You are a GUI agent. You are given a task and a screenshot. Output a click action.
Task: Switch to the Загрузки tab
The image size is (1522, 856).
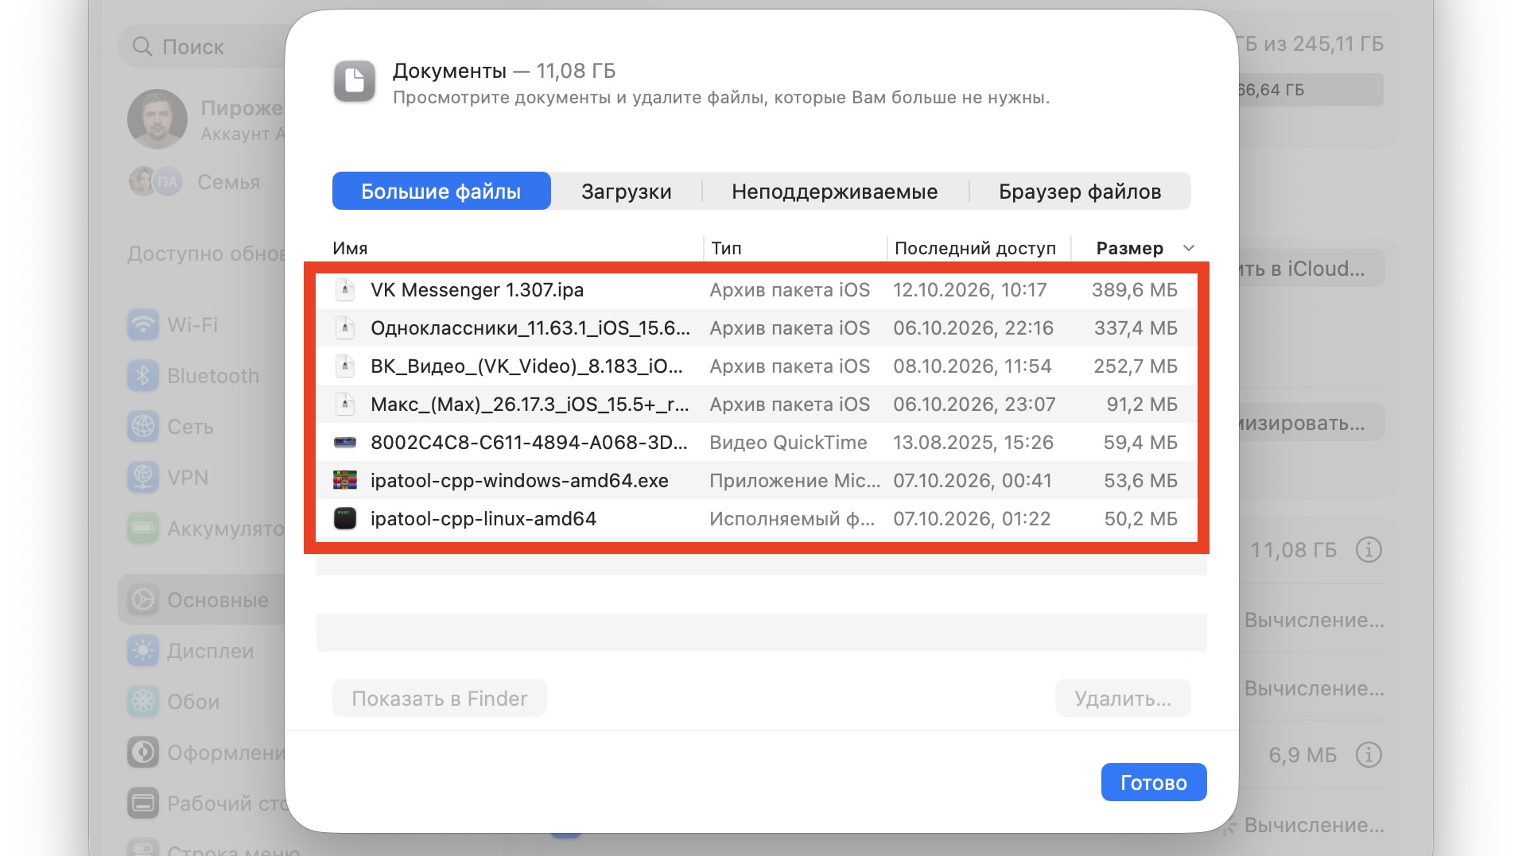pos(627,192)
